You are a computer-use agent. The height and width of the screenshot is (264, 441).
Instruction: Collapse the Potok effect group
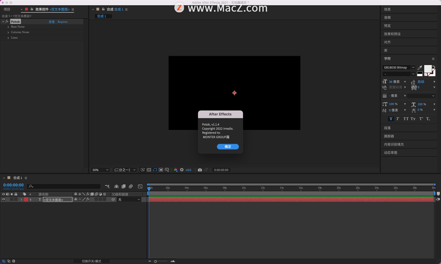pos(3,21)
